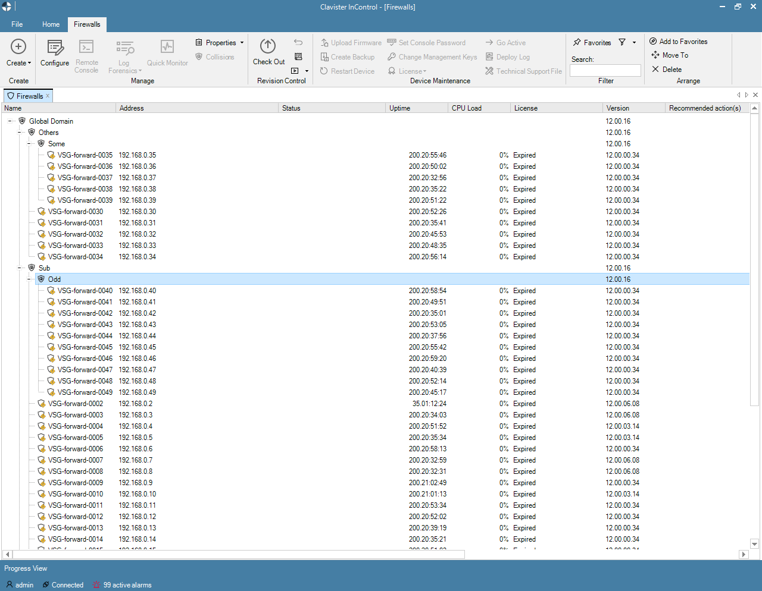Open the Create dropdown arrow
Viewport: 762px width, 591px height.
[29, 63]
